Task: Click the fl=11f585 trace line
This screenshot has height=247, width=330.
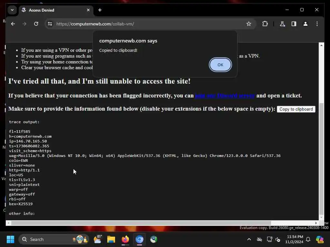Action: tap(20, 132)
